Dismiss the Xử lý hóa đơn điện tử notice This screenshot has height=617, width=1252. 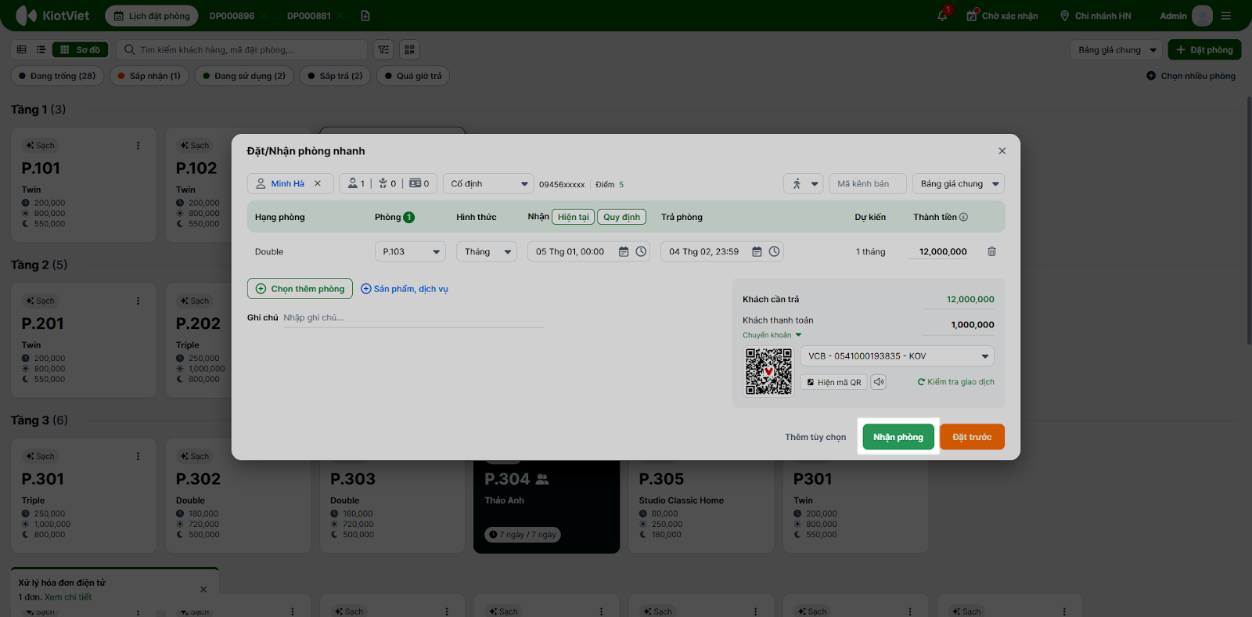(x=203, y=590)
